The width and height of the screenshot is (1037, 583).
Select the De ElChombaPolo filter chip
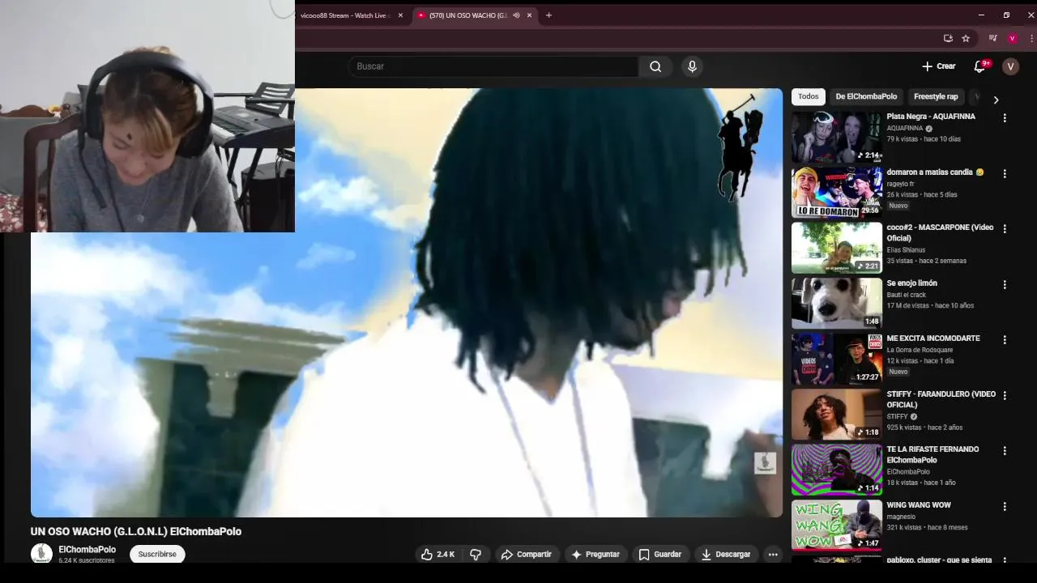click(x=866, y=96)
